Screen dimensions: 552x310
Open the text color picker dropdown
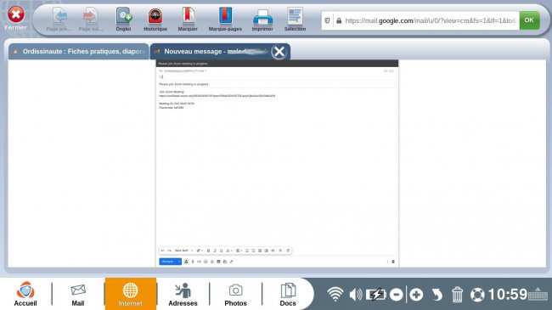point(229,251)
